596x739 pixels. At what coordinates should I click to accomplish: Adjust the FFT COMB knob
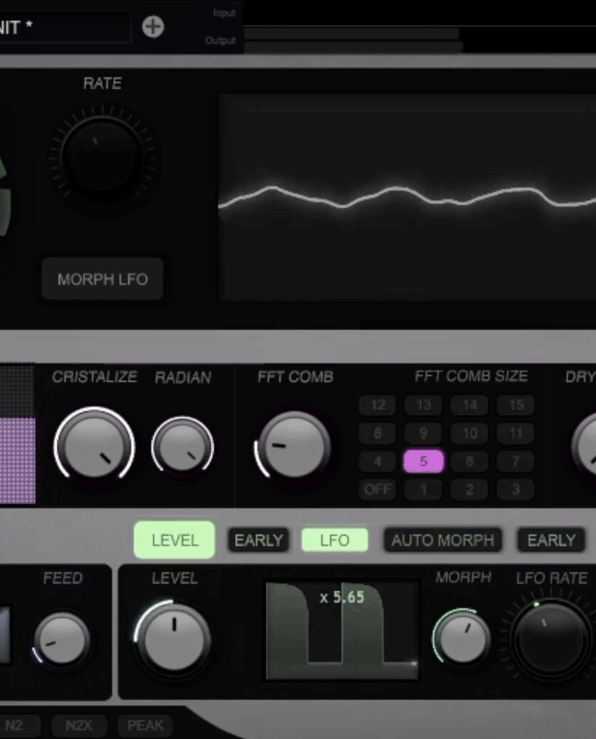coord(295,445)
